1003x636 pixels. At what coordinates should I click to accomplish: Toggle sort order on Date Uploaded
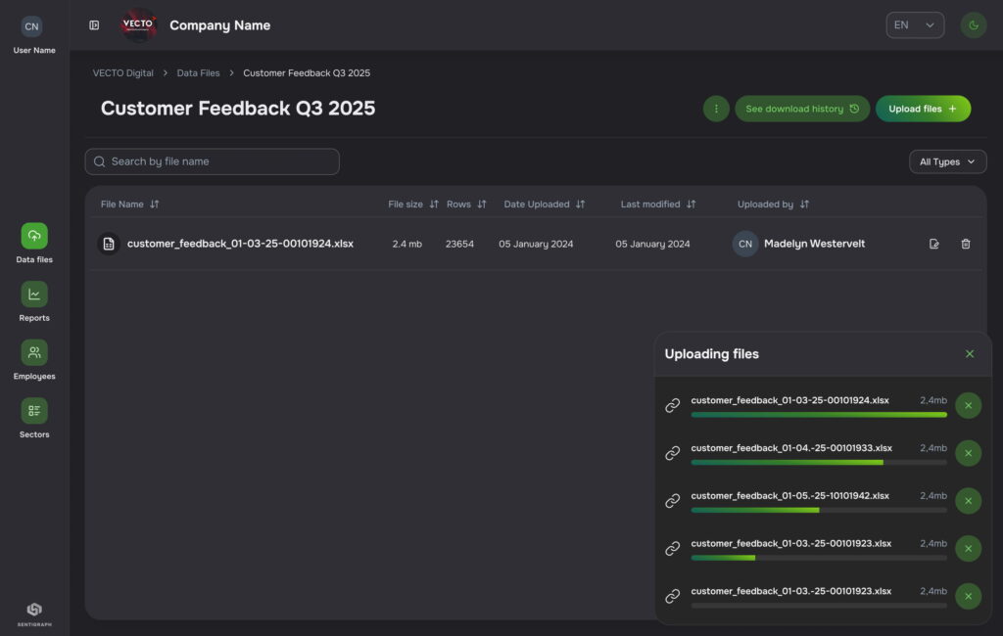tap(580, 204)
